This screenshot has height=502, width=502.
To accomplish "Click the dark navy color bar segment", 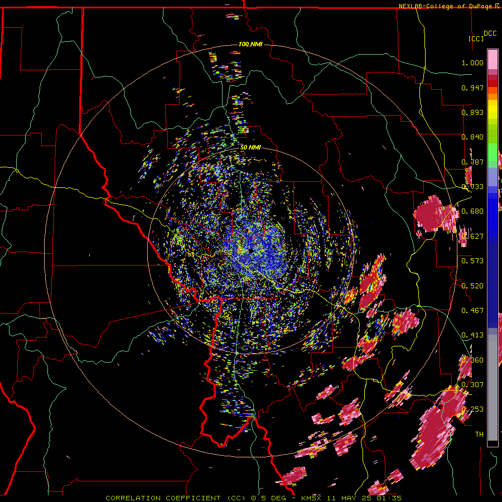I will (x=493, y=282).
